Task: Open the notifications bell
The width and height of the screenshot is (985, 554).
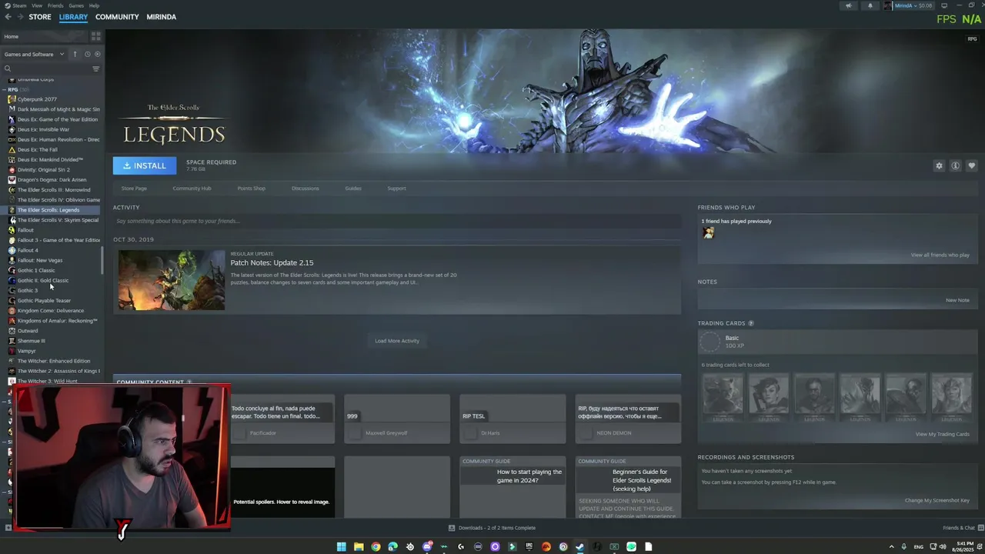Action: [x=870, y=5]
